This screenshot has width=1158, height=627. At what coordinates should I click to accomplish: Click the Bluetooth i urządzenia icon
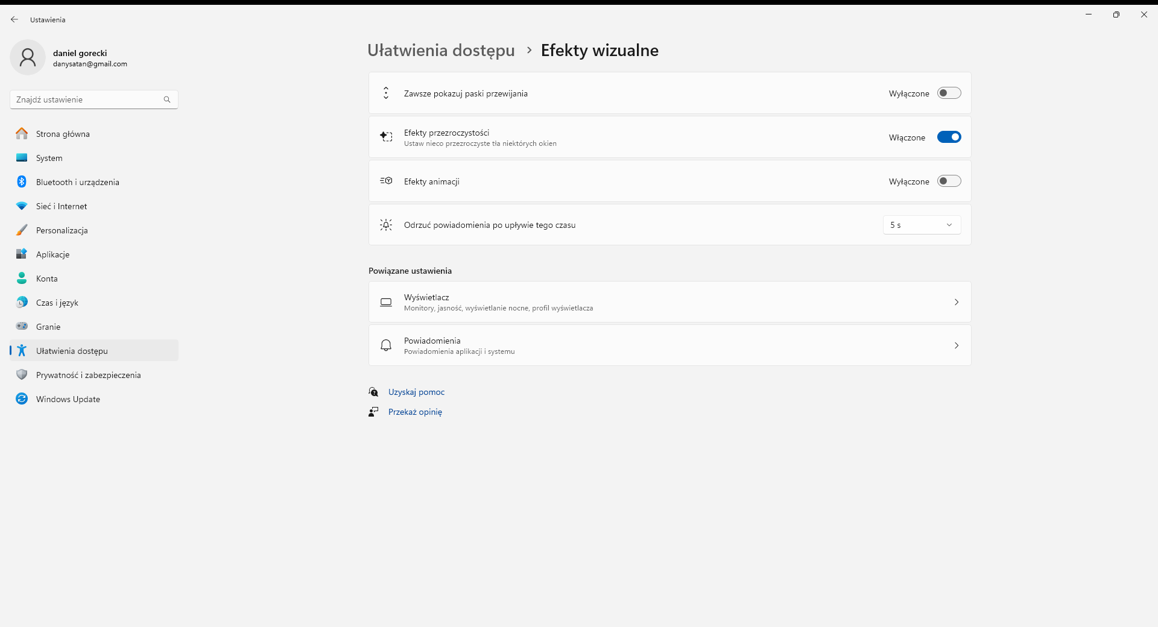(22, 182)
